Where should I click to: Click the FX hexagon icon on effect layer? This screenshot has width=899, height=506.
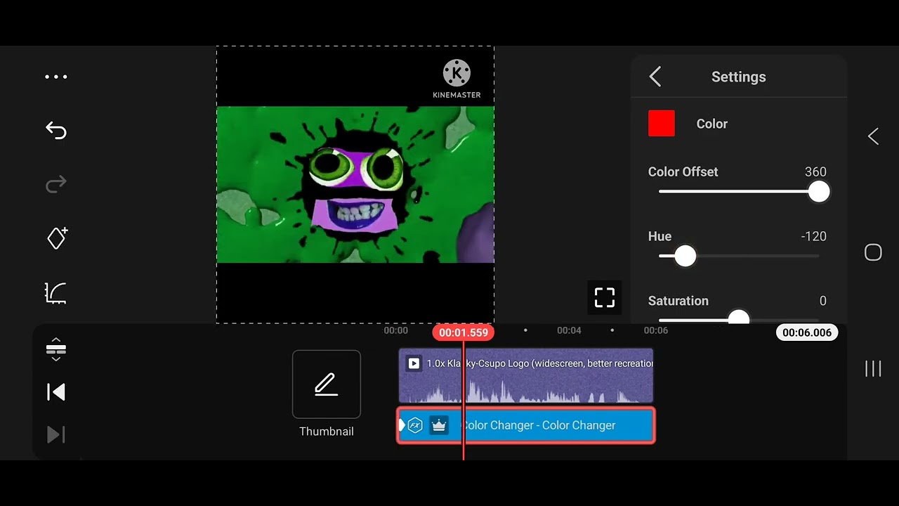(415, 425)
